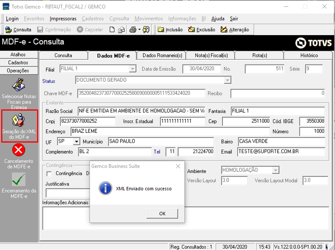The width and height of the screenshot is (335, 250).
Task: Click the Reg. Consultados status text
Action: [191, 247]
